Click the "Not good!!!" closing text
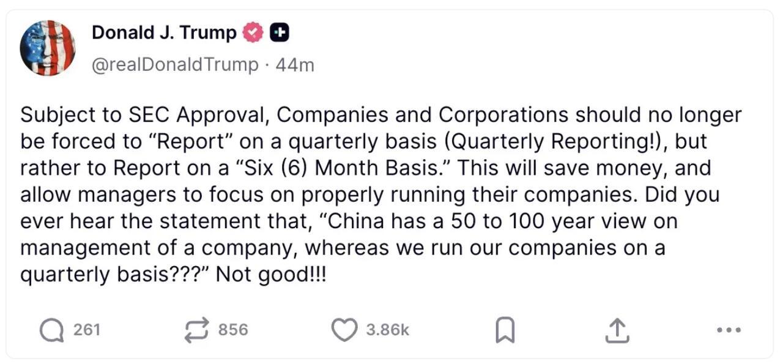This screenshot has height=364, width=783. tap(272, 275)
